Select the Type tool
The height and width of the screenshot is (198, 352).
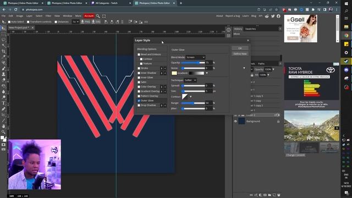tap(3, 103)
